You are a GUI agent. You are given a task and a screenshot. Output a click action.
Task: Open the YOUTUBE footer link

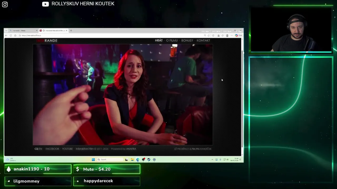click(67, 149)
